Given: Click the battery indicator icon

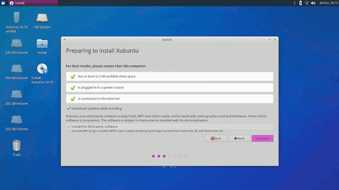Looking at the screenshot, I should coord(300,3).
